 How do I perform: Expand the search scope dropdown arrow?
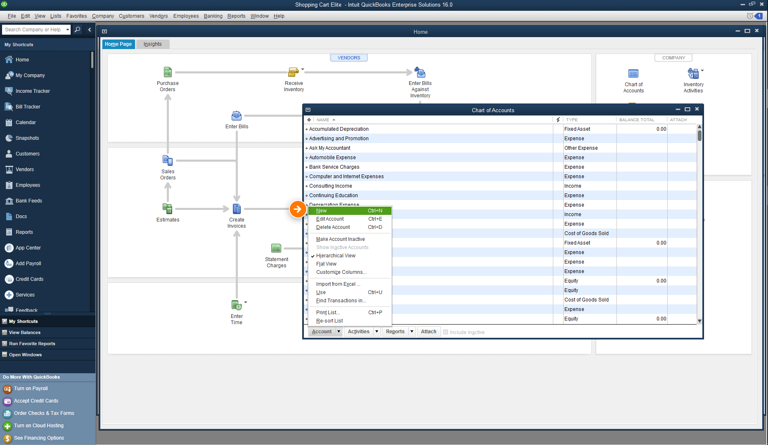click(68, 30)
